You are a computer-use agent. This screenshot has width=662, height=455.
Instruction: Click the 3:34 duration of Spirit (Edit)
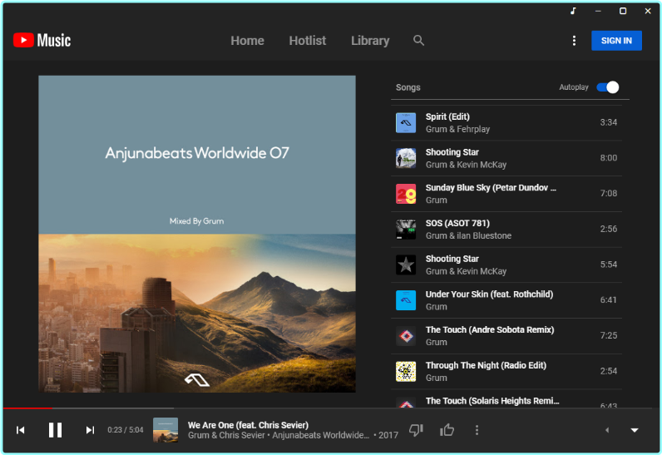coord(609,122)
